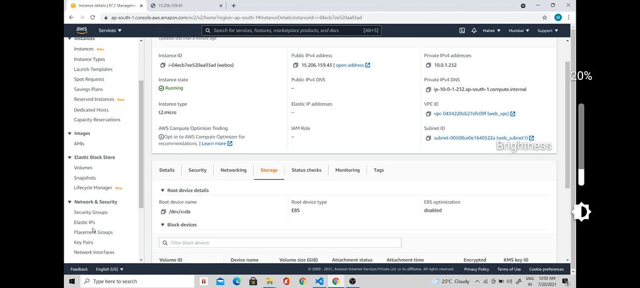Click the browser back arrow
The image size is (640, 288).
point(71,17)
